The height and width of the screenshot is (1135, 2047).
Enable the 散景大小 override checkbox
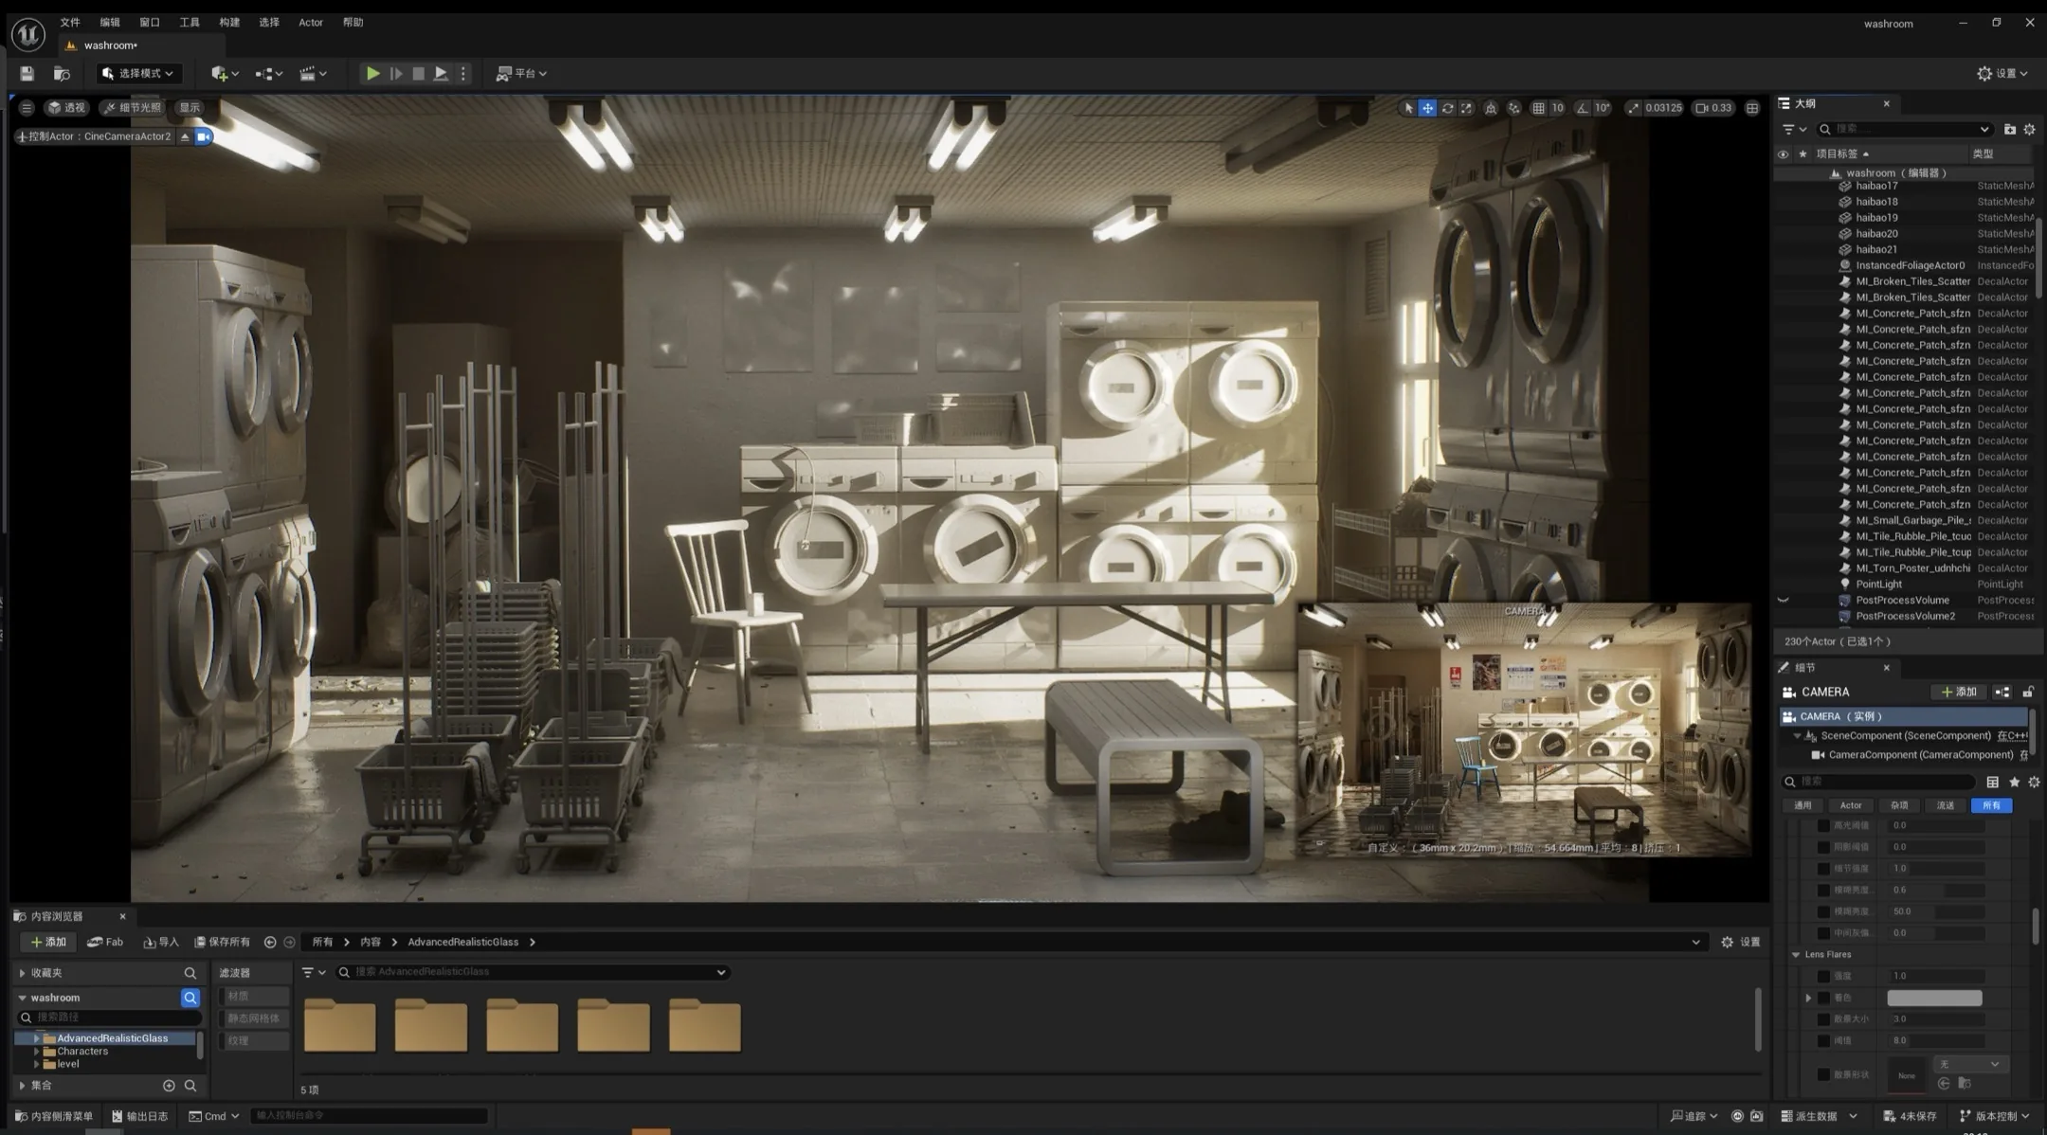tap(1823, 1019)
